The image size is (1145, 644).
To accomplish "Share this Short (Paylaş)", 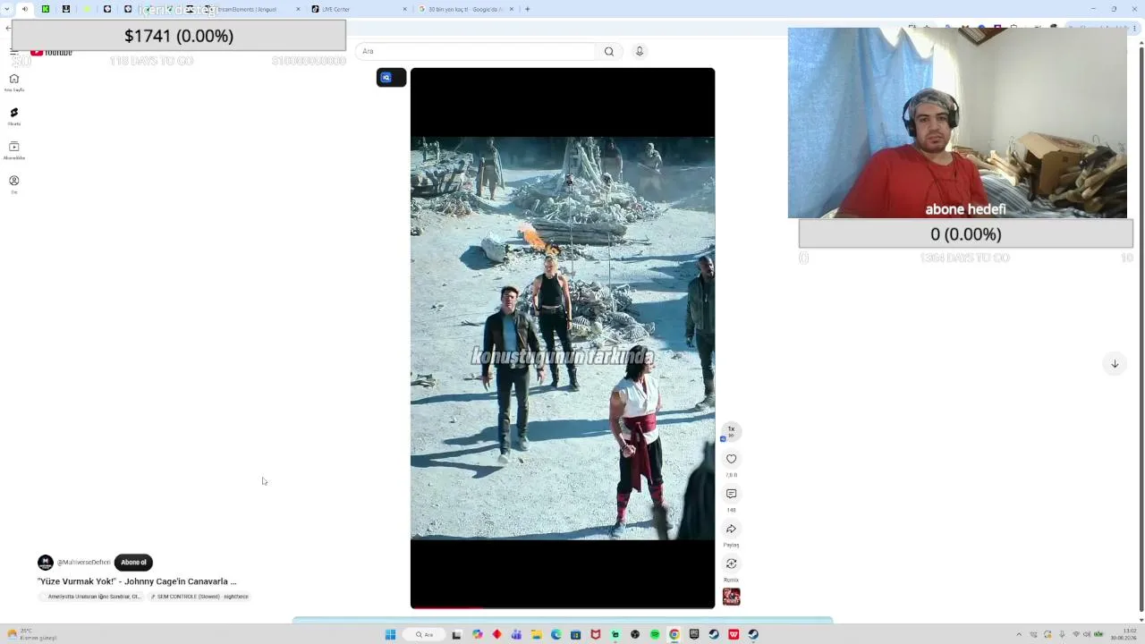I will (x=731, y=529).
